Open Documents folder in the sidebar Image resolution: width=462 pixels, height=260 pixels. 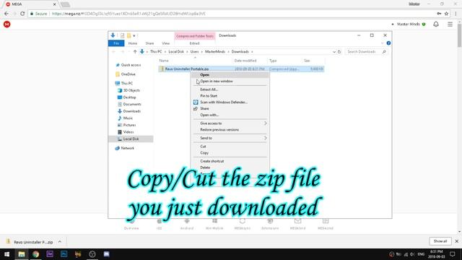tap(132, 104)
